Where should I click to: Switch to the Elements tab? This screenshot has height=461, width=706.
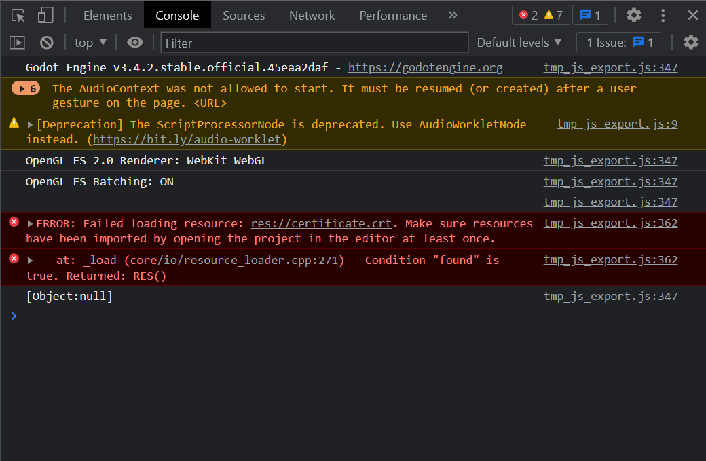(x=109, y=14)
